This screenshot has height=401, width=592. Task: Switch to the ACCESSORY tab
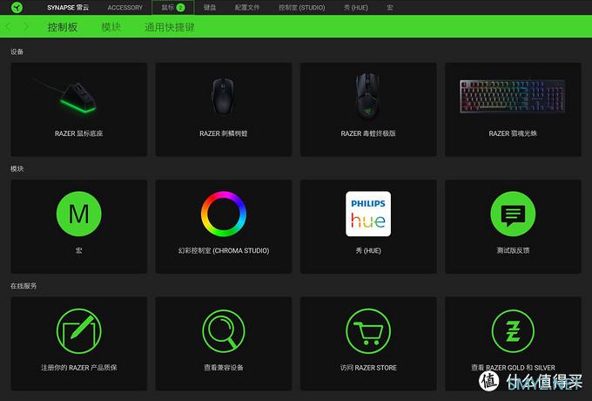coord(125,8)
